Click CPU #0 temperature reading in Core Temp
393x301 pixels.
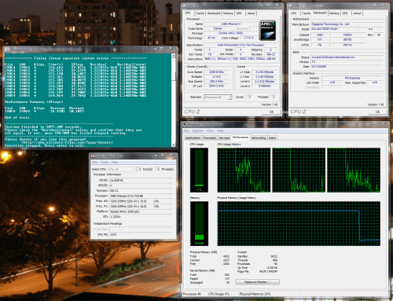(x=141, y=234)
